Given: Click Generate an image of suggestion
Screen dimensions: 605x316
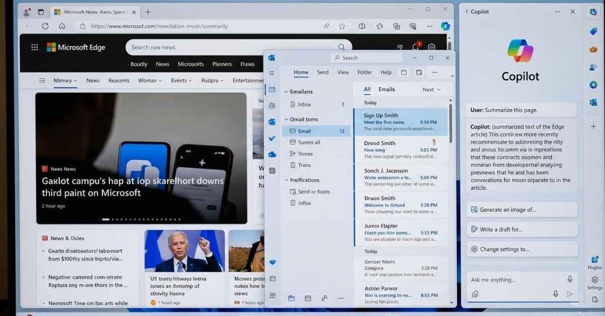Looking at the screenshot, I should [x=522, y=210].
